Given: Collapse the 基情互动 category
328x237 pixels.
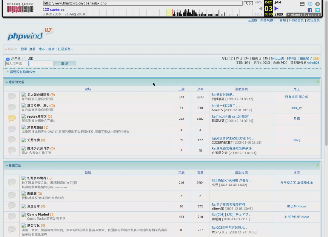Looking at the screenshot, I should 317,165.
